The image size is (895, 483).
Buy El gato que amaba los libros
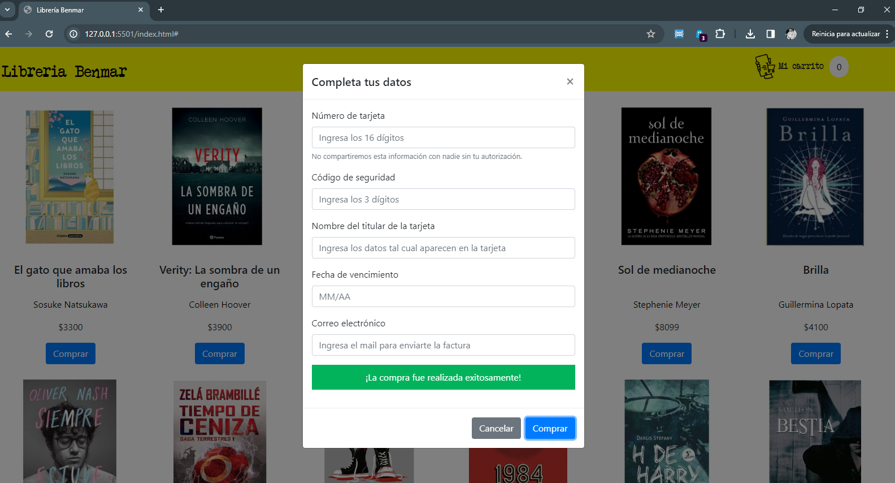(71, 353)
